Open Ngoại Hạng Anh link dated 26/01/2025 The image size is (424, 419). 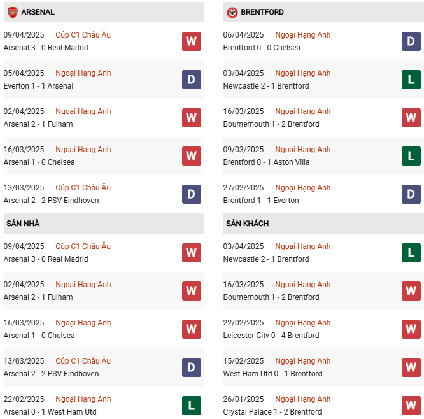click(x=302, y=399)
